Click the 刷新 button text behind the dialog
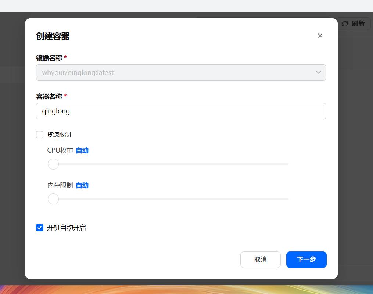 coord(358,24)
